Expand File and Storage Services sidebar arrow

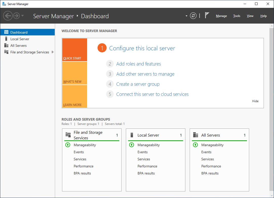(52, 52)
